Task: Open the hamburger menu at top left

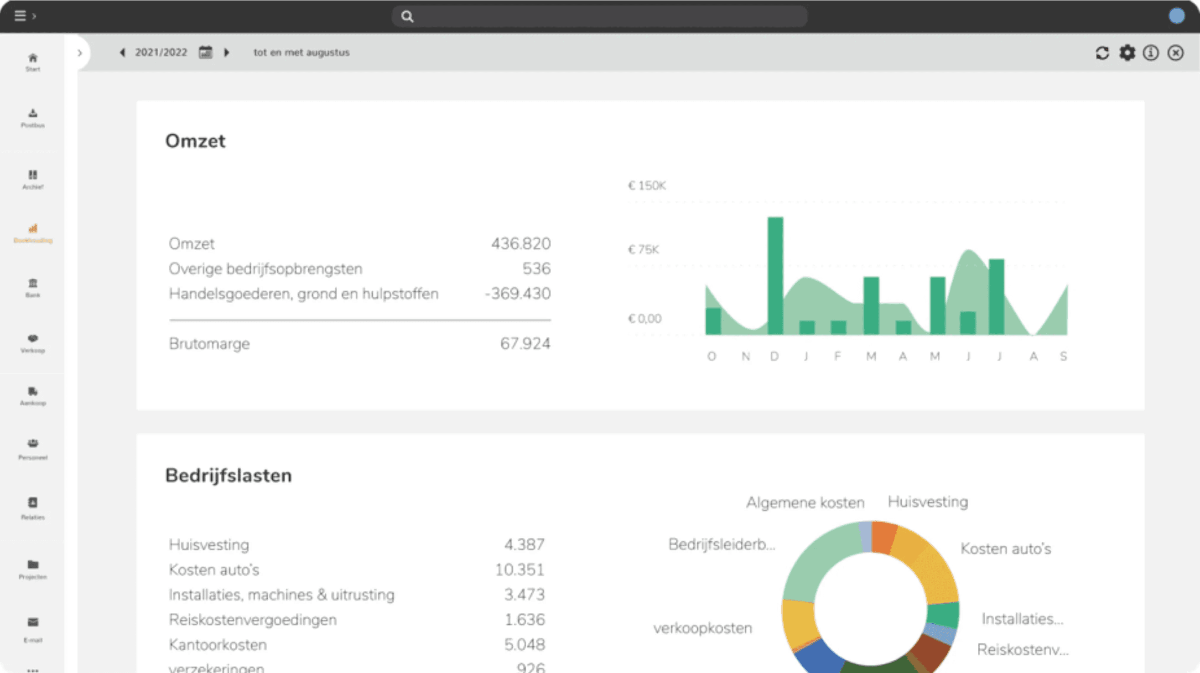Action: [20, 16]
